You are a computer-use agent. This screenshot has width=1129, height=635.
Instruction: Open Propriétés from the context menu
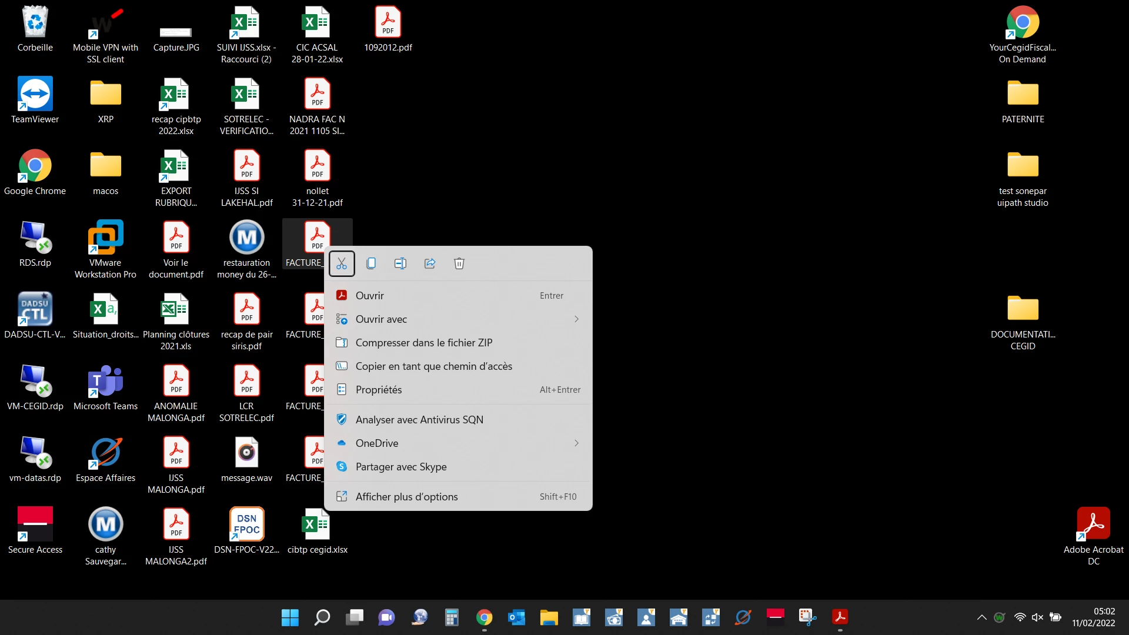[x=379, y=390]
